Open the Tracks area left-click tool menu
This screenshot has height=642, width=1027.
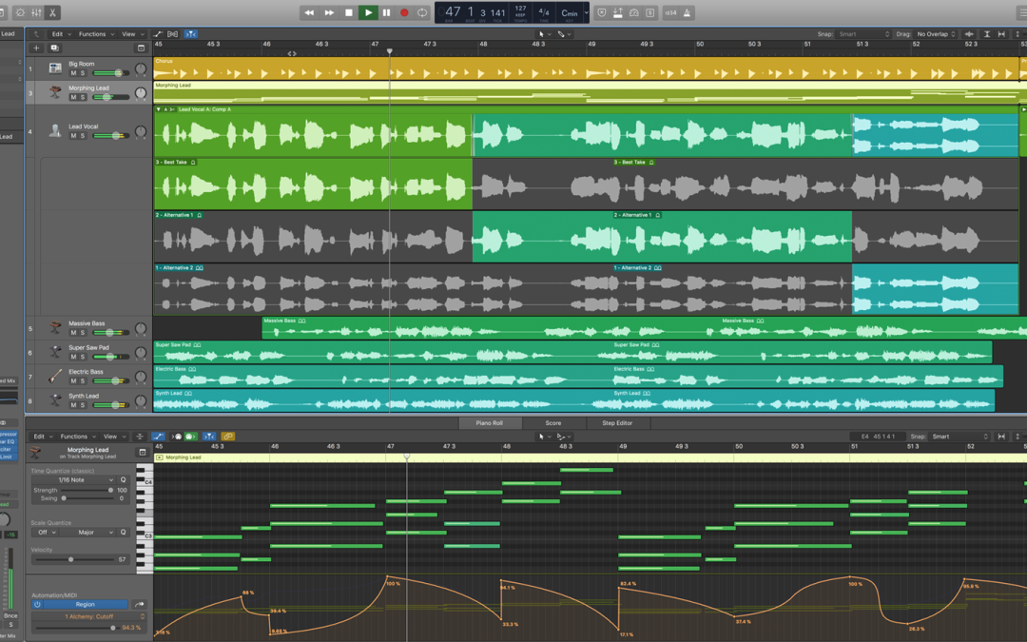click(544, 34)
